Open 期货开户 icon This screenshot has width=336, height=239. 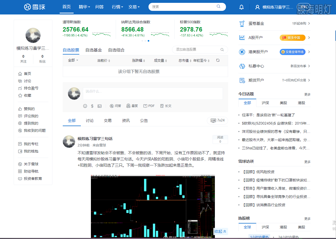[242, 80]
